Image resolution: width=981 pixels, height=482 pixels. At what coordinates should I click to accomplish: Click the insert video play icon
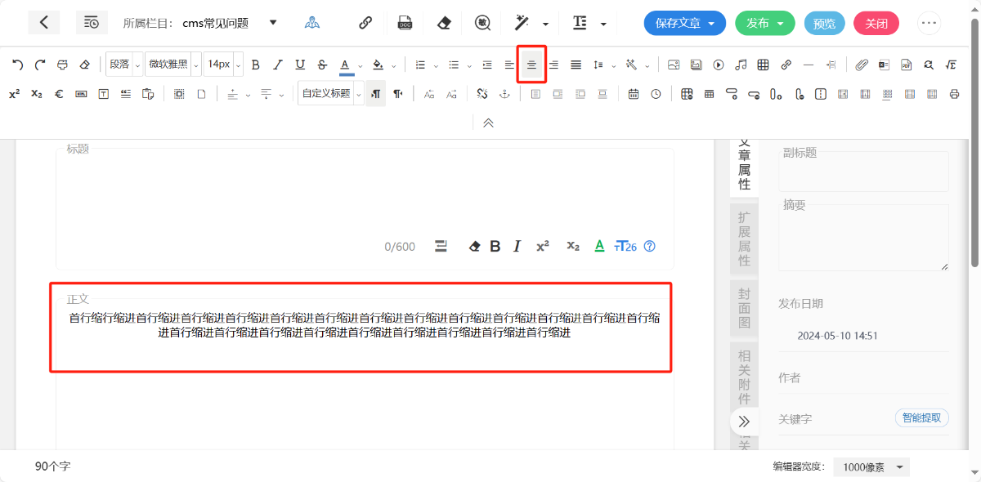[x=719, y=65]
